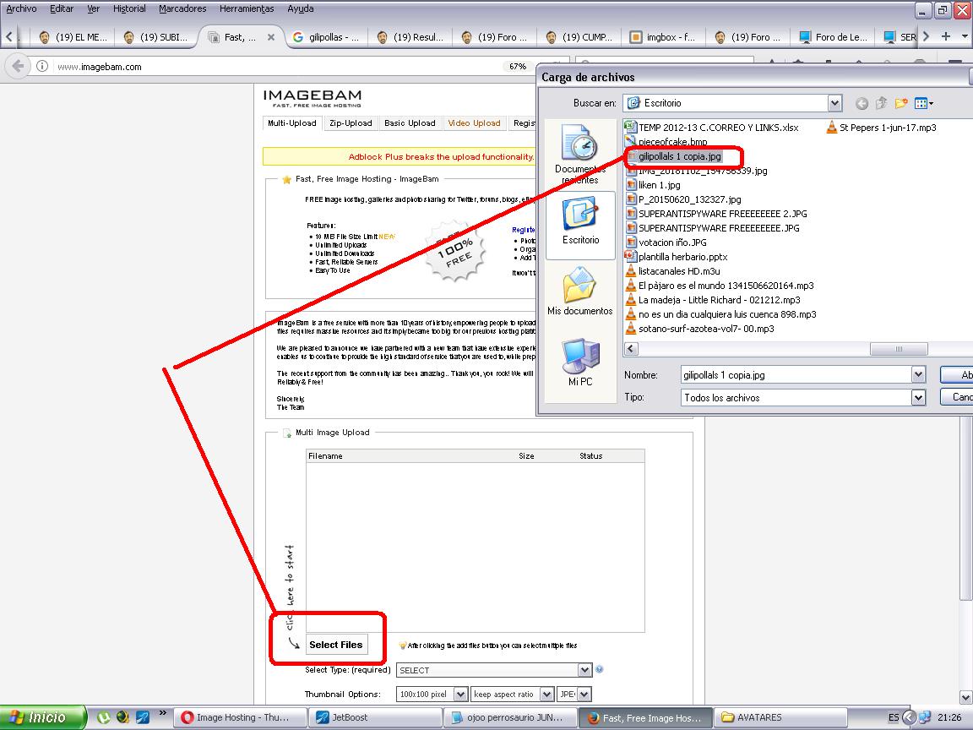This screenshot has height=730, width=973.
Task: Select the Basic Upload tab on ImageBam
Action: [x=410, y=123]
